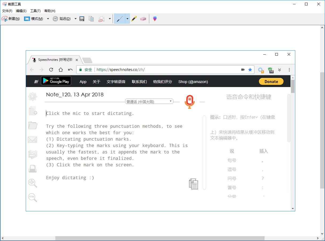Click the Donate button
The height and width of the screenshot is (241, 325).
point(271,81)
